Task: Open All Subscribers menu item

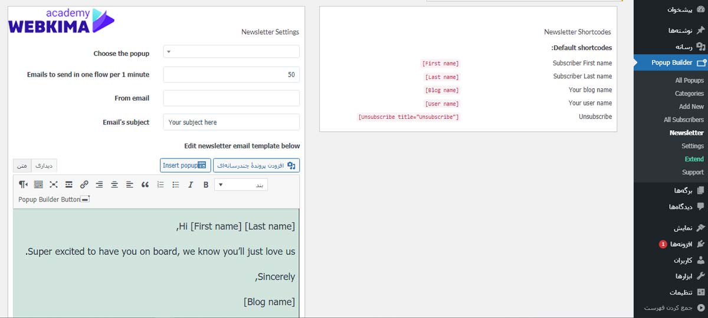Action: click(x=684, y=120)
